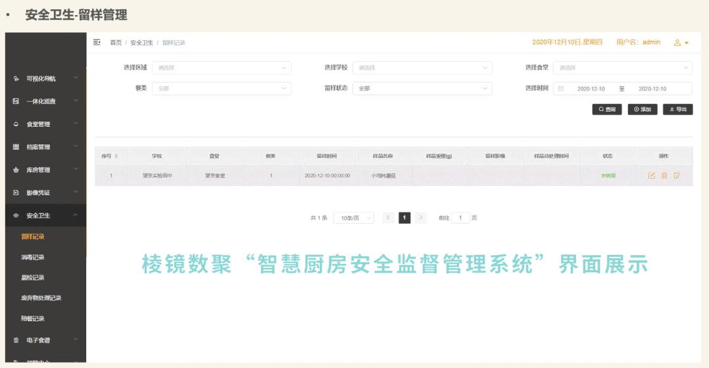
Task: Open the 留样状态 dropdown
Action: (x=422, y=89)
